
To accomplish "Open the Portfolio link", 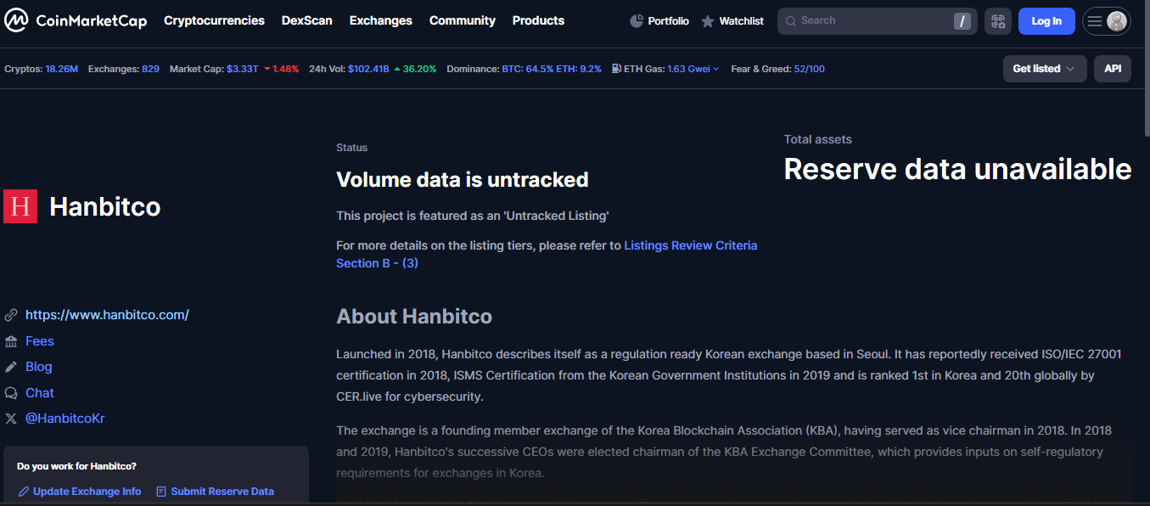I will coord(669,21).
